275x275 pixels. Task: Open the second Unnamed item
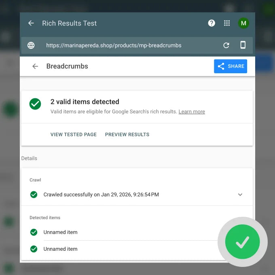(x=60, y=249)
